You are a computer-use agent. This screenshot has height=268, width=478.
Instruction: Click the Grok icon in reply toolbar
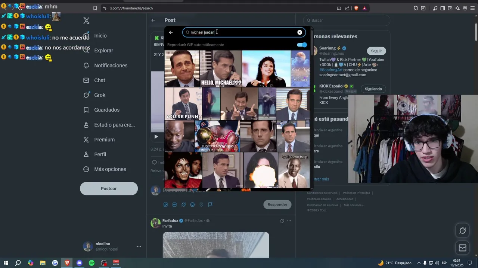tap(183, 204)
